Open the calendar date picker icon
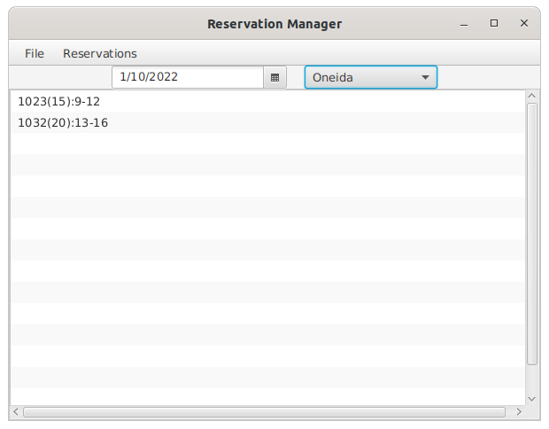 click(274, 77)
